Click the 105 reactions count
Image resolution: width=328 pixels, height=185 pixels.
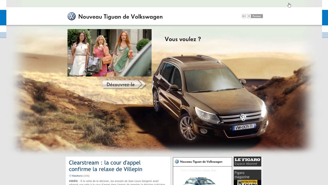tap(86, 176)
